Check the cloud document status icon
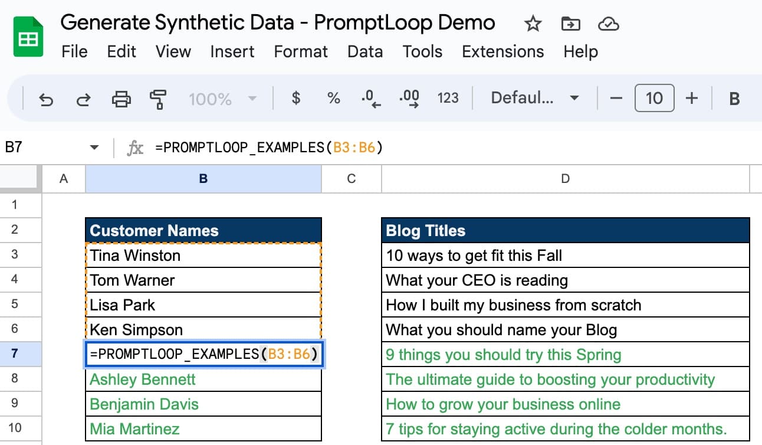The height and width of the screenshot is (445, 762). (x=608, y=24)
